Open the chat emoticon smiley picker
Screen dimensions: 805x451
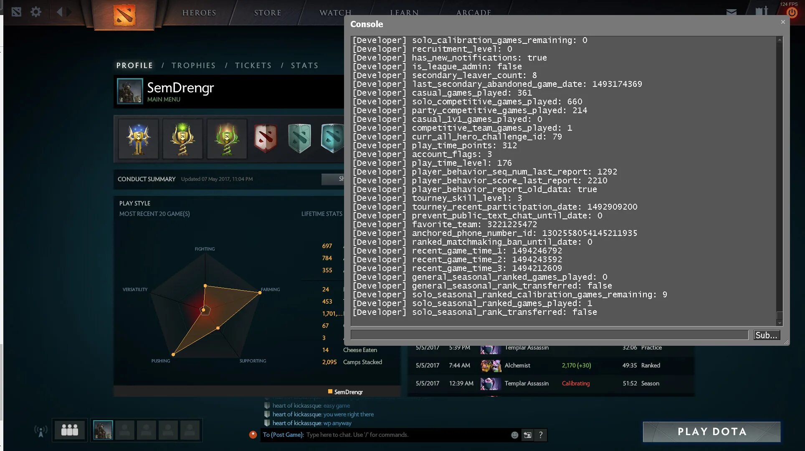514,435
